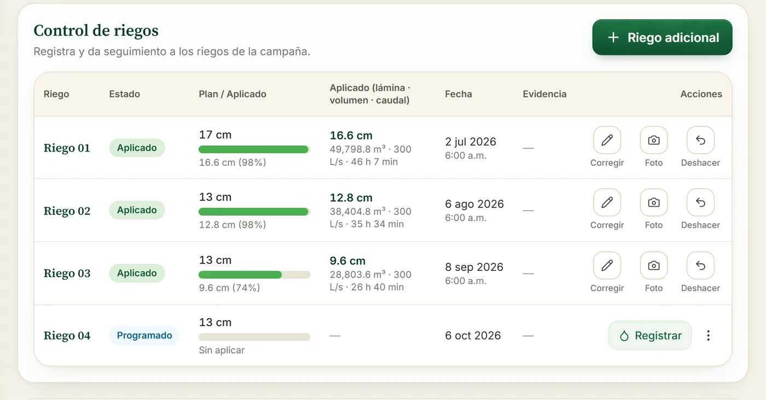Click the Aplicado status badge of Riego 01

[x=137, y=148]
